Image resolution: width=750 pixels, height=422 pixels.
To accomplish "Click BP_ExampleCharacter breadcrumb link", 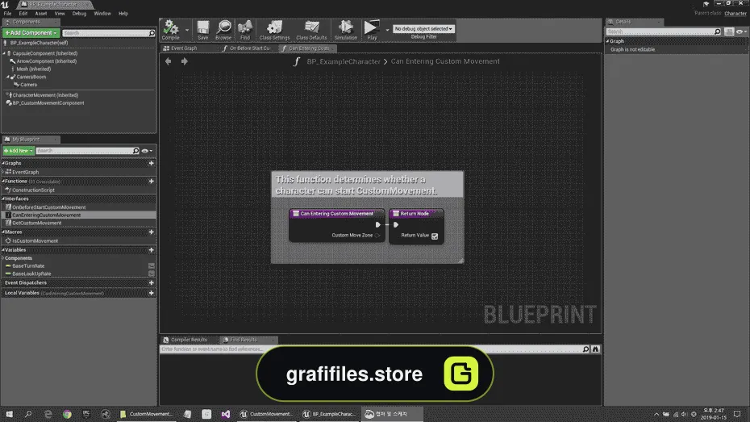I will tap(344, 61).
